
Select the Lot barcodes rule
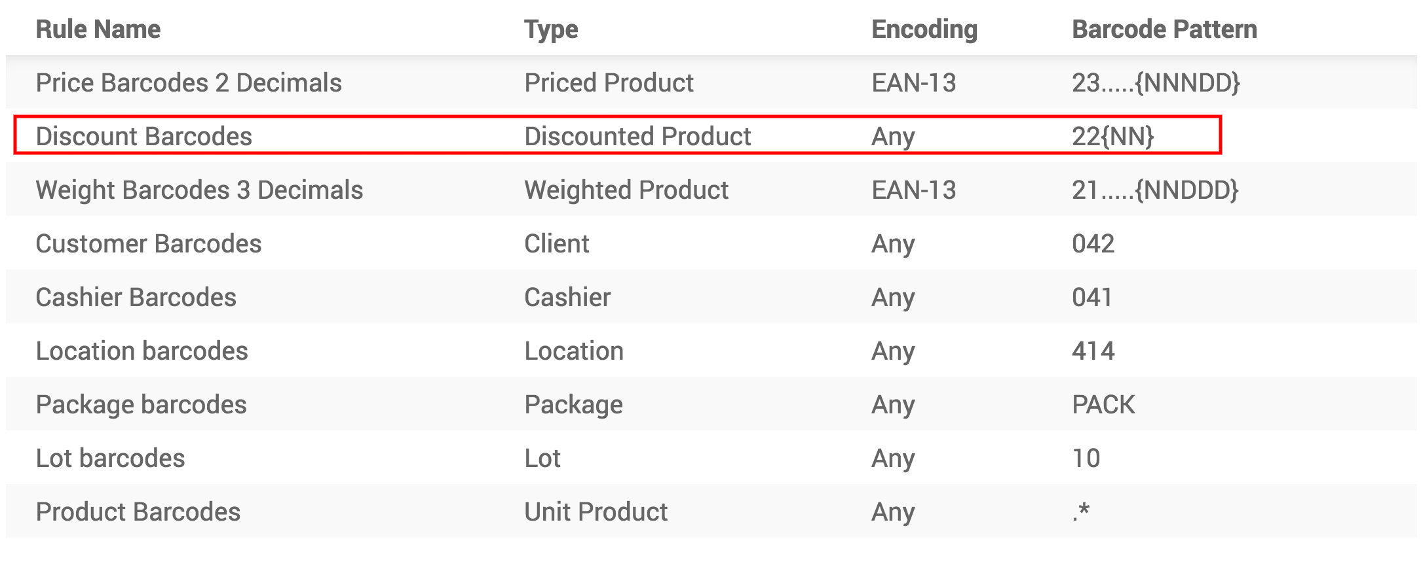[x=110, y=459]
